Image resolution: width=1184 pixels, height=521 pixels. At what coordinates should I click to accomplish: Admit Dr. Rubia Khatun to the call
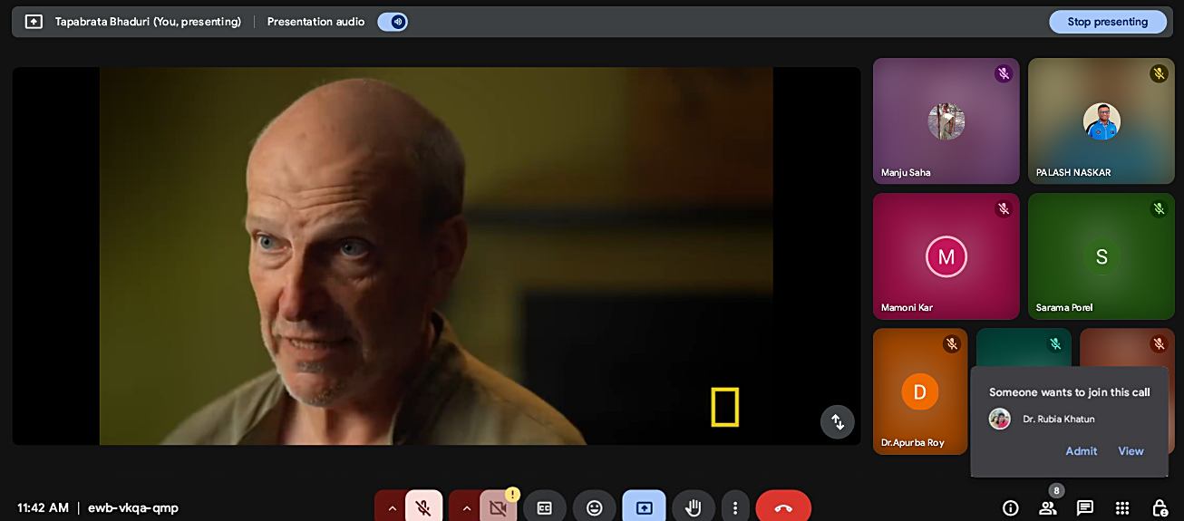(x=1082, y=451)
